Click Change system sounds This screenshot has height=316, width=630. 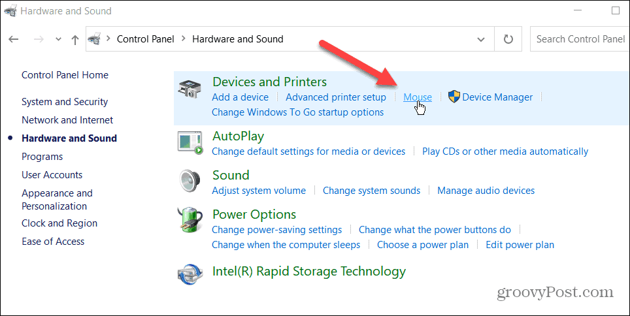point(372,191)
